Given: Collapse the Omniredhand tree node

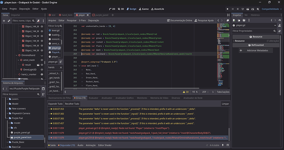Looking at the screenshot, I should point(16,55).
